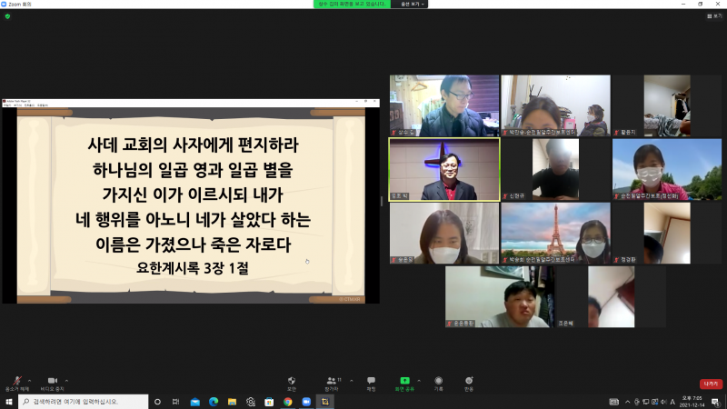This screenshot has height=409, width=727.
Task: Select the 신정규 participant video tile
Action: (x=555, y=169)
